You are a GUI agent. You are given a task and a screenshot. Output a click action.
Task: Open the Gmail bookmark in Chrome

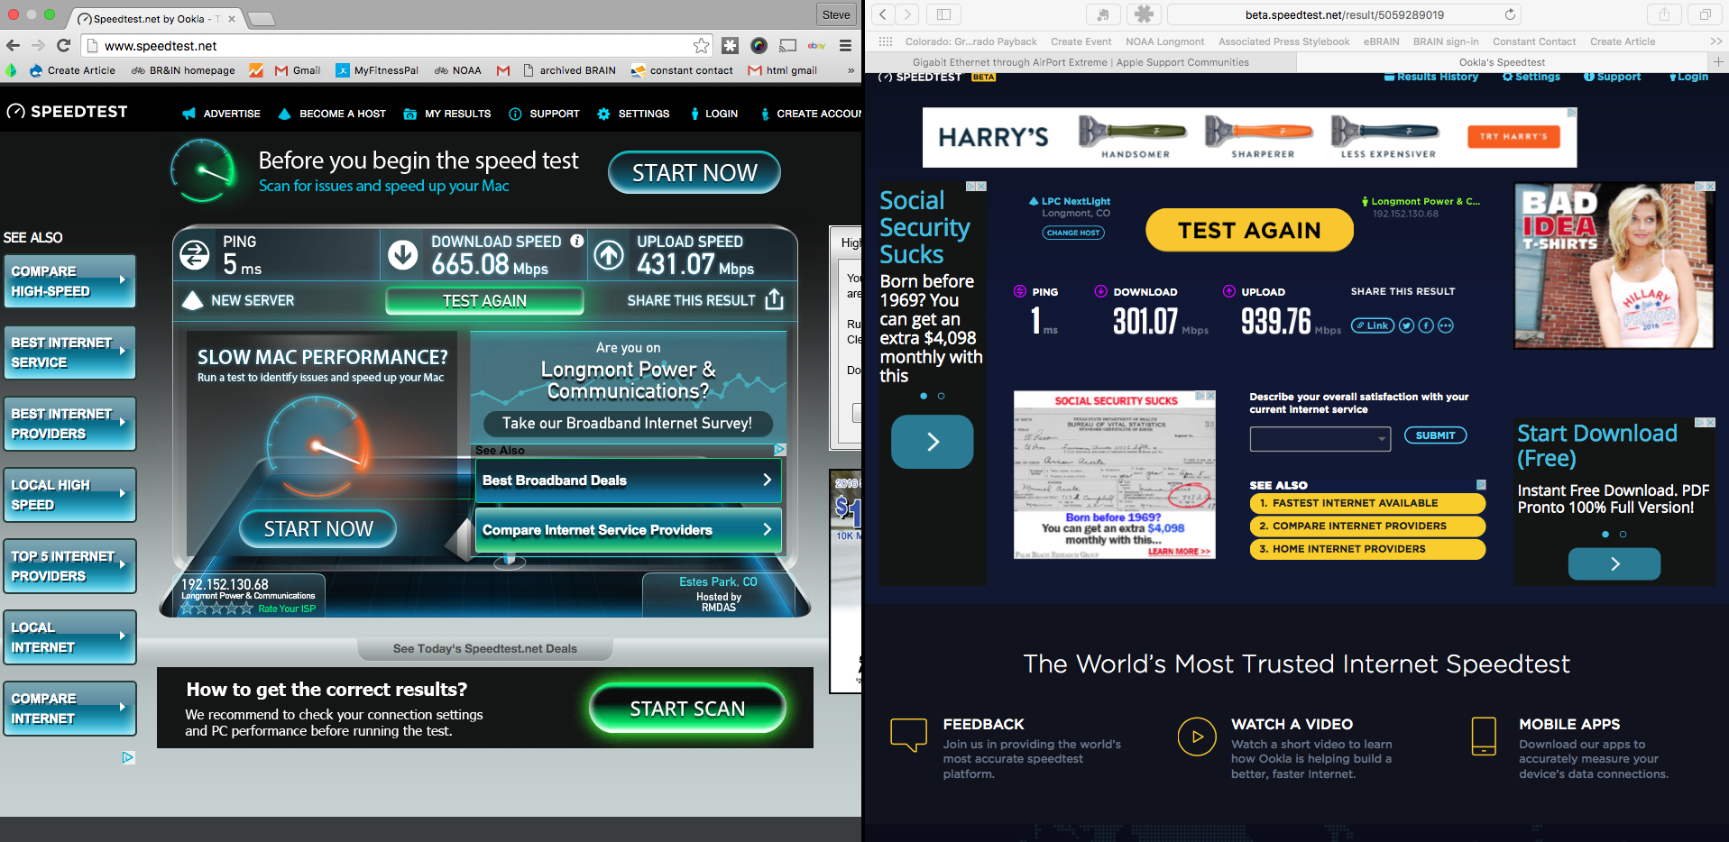click(298, 70)
